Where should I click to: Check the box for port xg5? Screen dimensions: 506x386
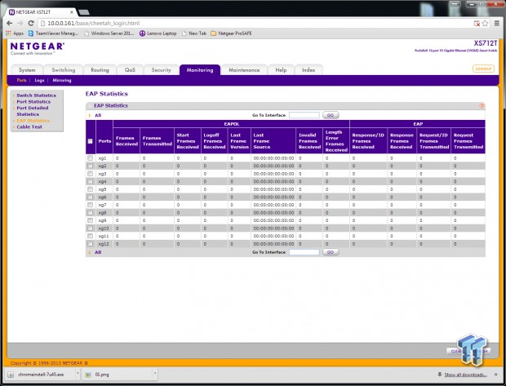point(90,189)
